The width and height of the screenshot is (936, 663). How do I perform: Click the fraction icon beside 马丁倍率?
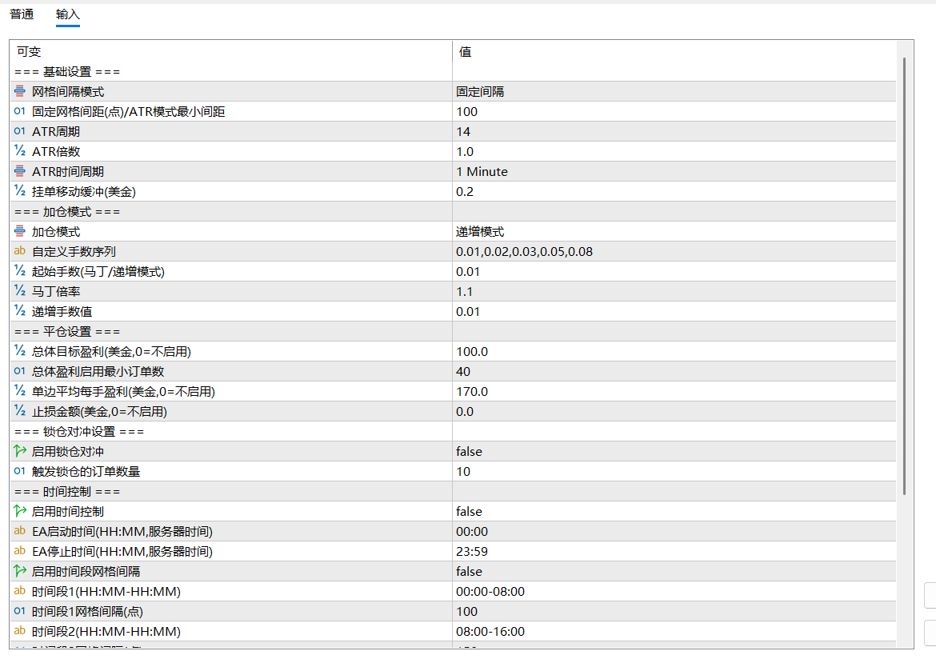(20, 291)
